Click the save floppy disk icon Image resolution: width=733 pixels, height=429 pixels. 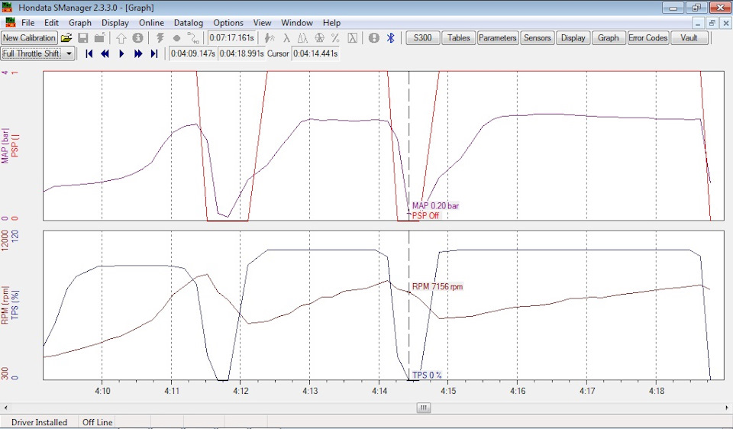pyautogui.click(x=82, y=38)
